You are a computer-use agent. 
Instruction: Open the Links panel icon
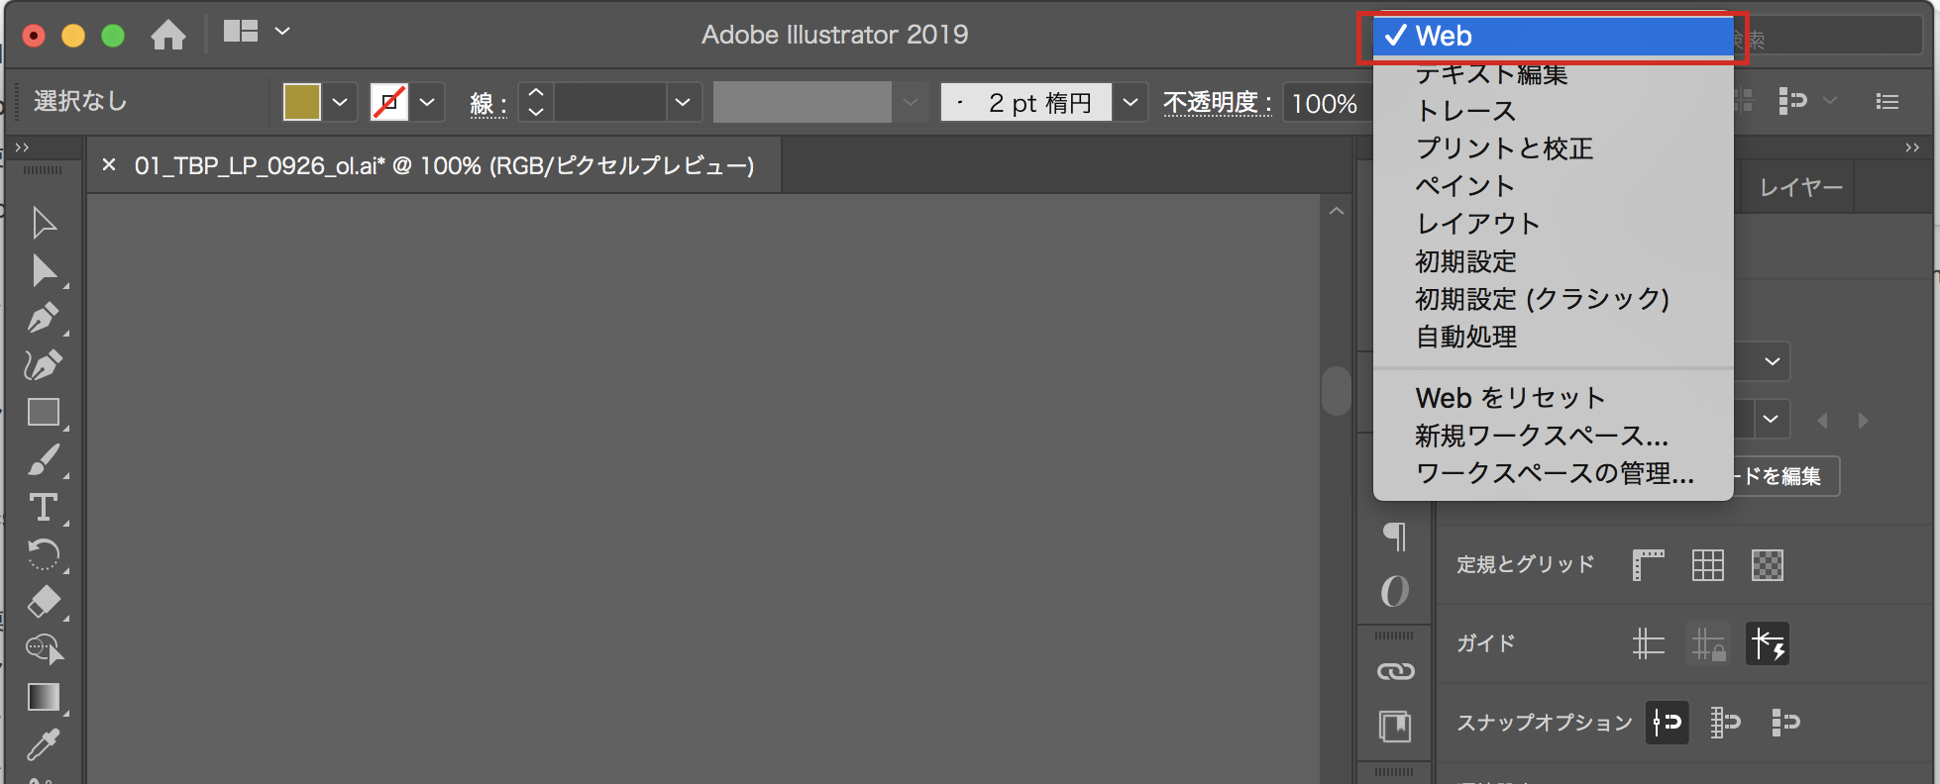point(1395,672)
